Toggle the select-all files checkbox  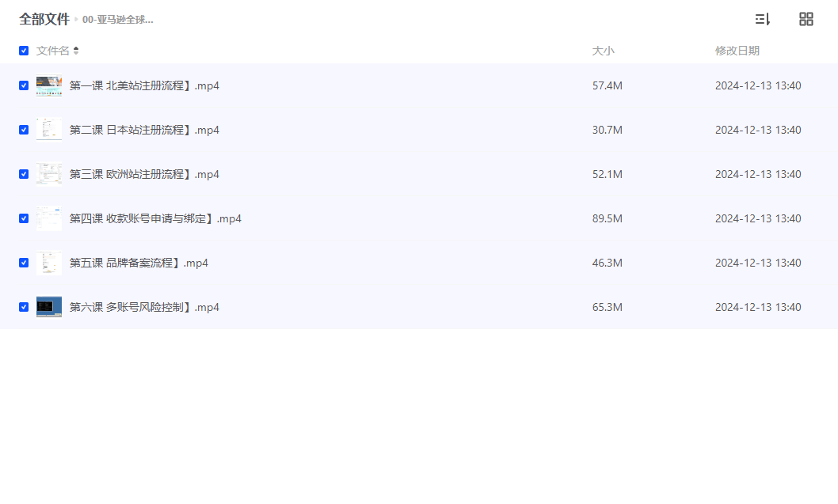pyautogui.click(x=24, y=51)
